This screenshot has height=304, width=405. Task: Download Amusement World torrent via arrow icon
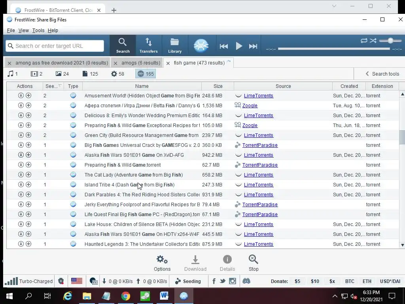coord(21,95)
